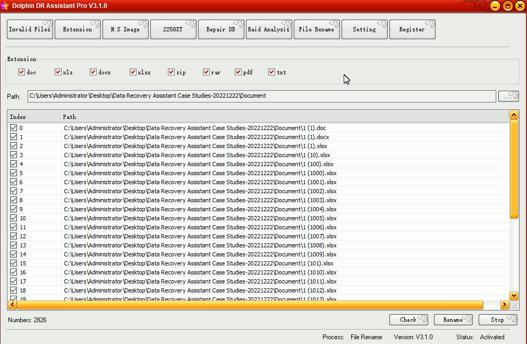Select the 1 (1).doc file path
The height and width of the screenshot is (344, 527).
[x=195, y=128]
